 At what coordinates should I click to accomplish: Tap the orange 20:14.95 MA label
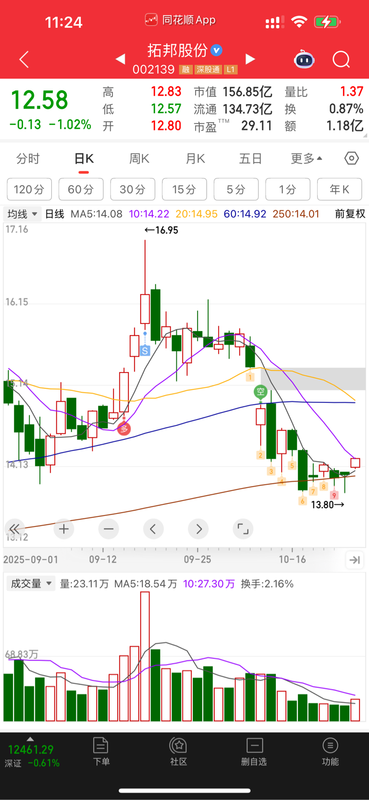tap(197, 214)
